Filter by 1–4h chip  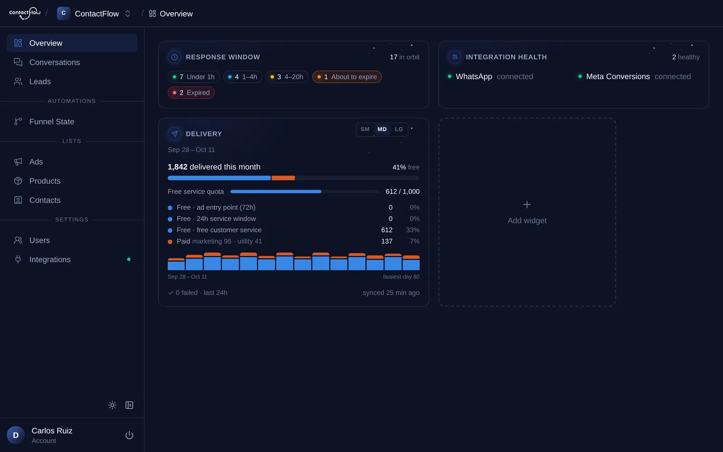243,77
